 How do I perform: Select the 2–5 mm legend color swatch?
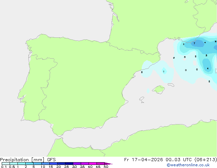[x=29, y=164]
